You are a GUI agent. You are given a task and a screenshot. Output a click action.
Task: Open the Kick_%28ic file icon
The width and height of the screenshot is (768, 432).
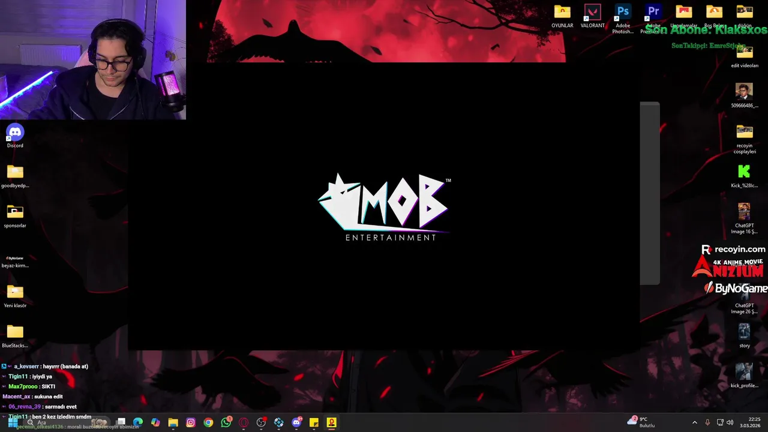745,176
